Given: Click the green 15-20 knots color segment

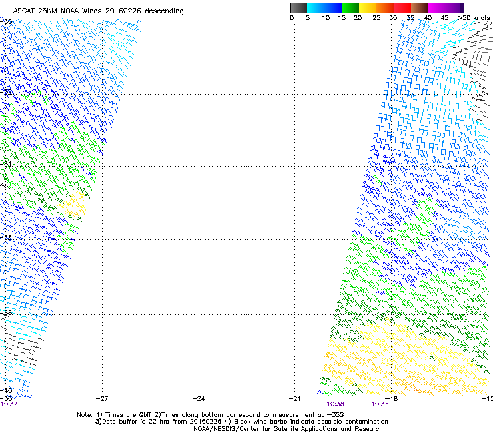Looking at the screenshot, I should [x=350, y=8].
